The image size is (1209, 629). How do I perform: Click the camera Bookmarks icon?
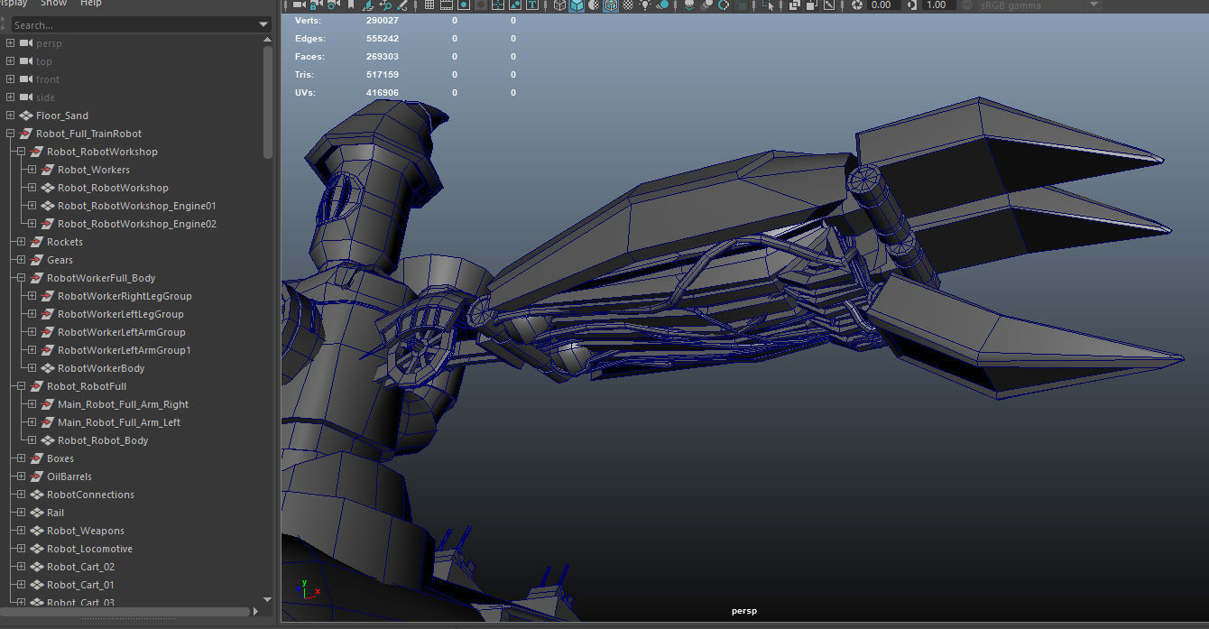tap(350, 5)
